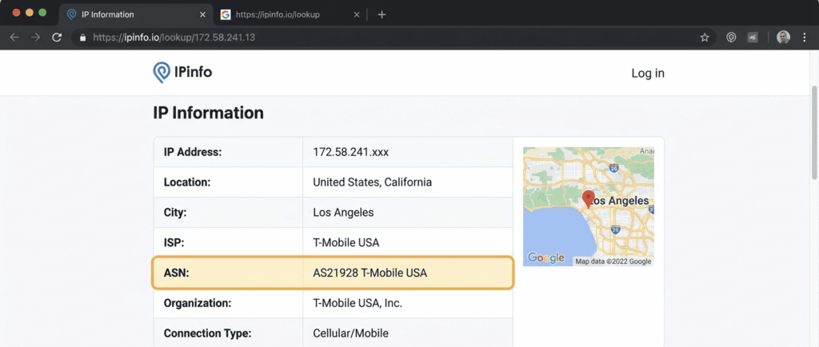The image size is (819, 347).
Task: Click the IP Information heading
Action: [209, 113]
